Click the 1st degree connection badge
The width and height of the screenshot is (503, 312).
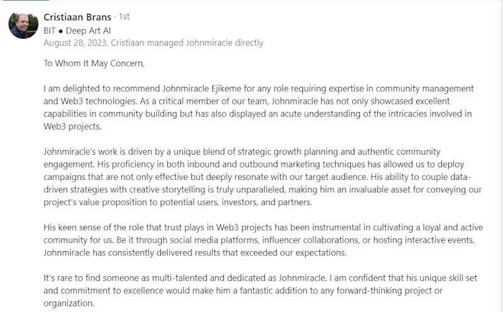click(x=124, y=17)
